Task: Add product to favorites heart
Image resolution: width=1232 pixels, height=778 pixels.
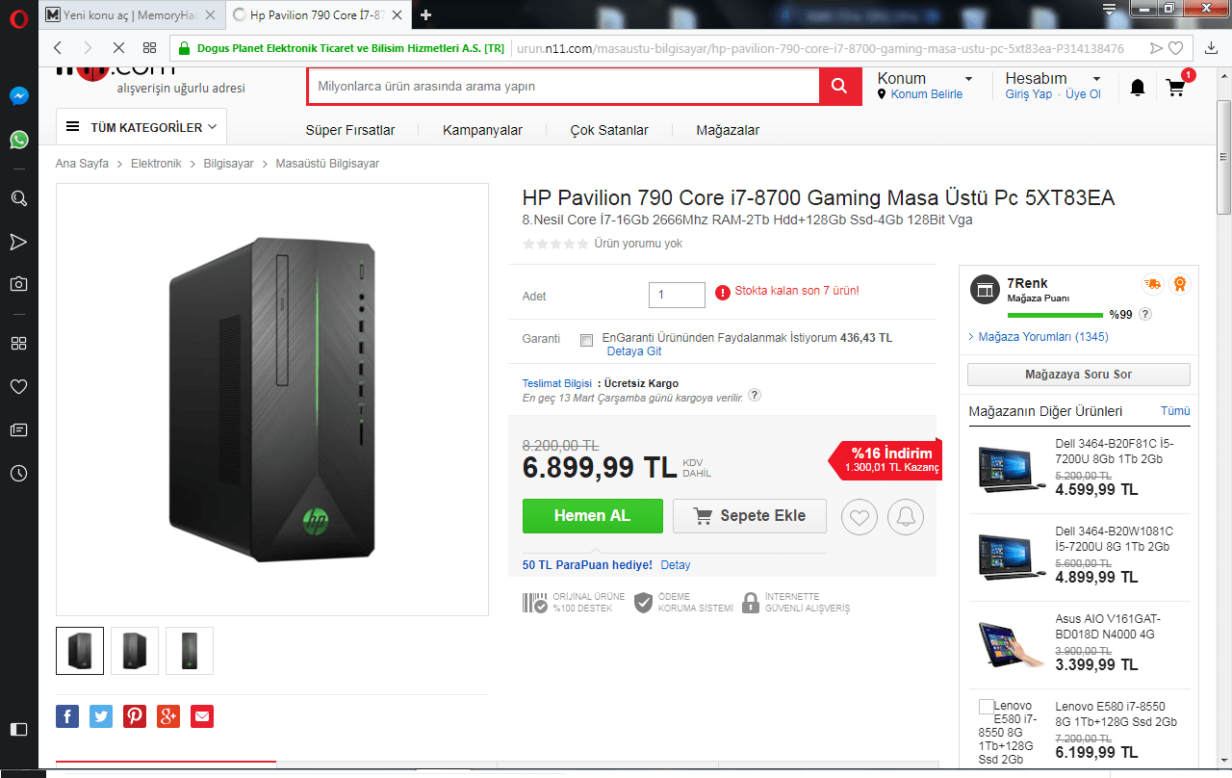Action: coord(860,517)
